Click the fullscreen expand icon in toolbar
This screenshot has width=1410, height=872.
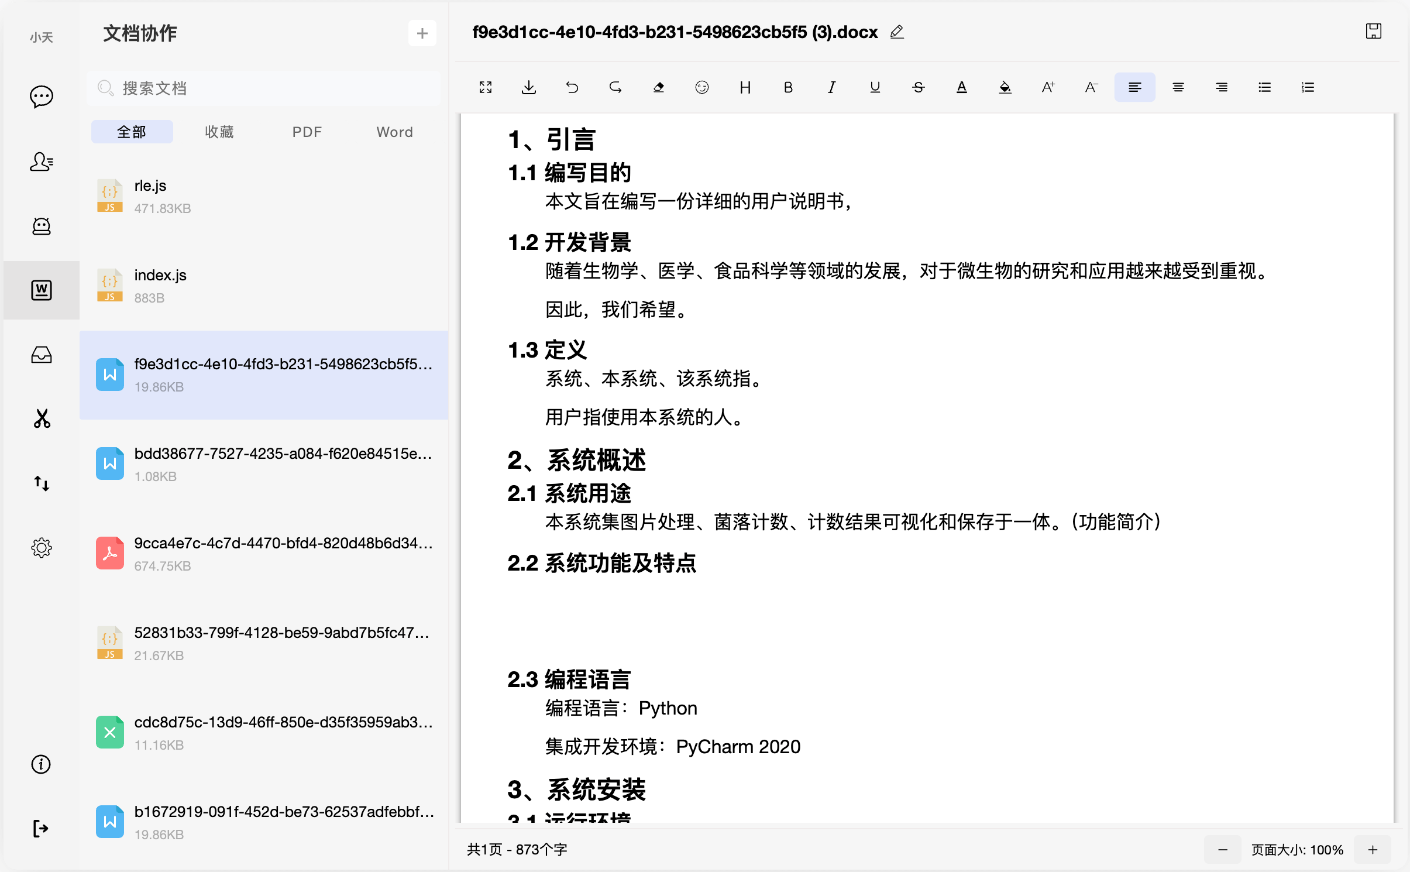(486, 88)
